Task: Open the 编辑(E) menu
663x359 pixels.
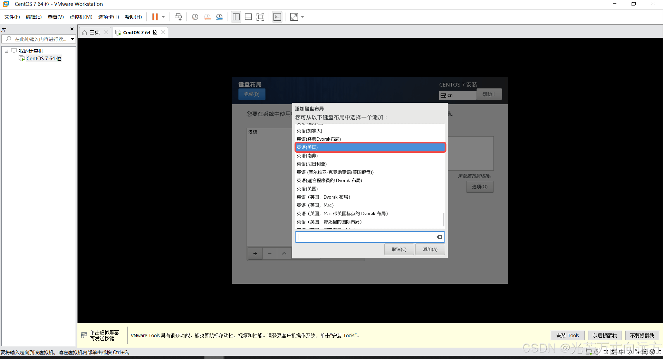Action: 34,17
